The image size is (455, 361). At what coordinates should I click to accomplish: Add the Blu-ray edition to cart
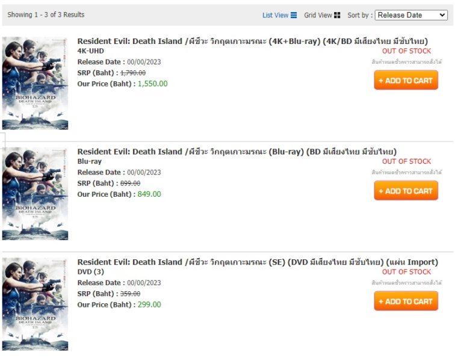tap(406, 191)
